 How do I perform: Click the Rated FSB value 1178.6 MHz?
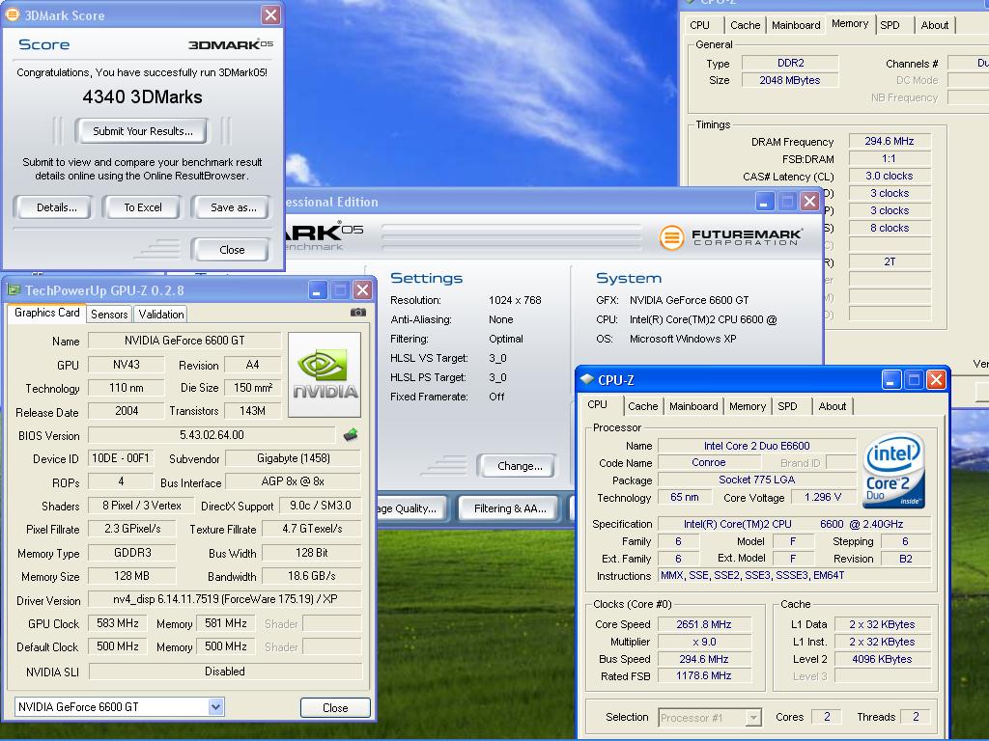point(704,675)
